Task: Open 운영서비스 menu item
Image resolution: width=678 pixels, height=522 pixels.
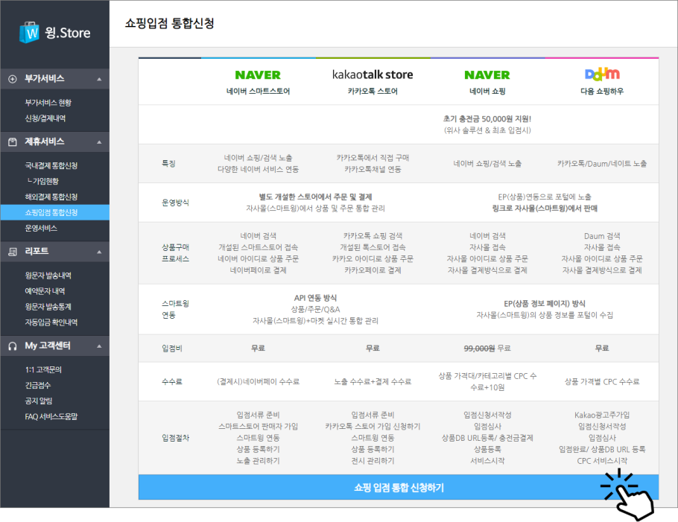Action: coord(41,228)
